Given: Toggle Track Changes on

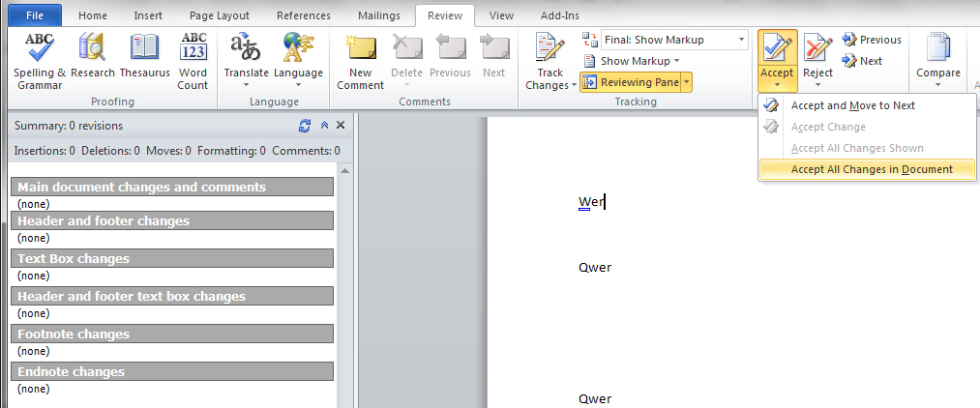Looking at the screenshot, I should point(550,47).
